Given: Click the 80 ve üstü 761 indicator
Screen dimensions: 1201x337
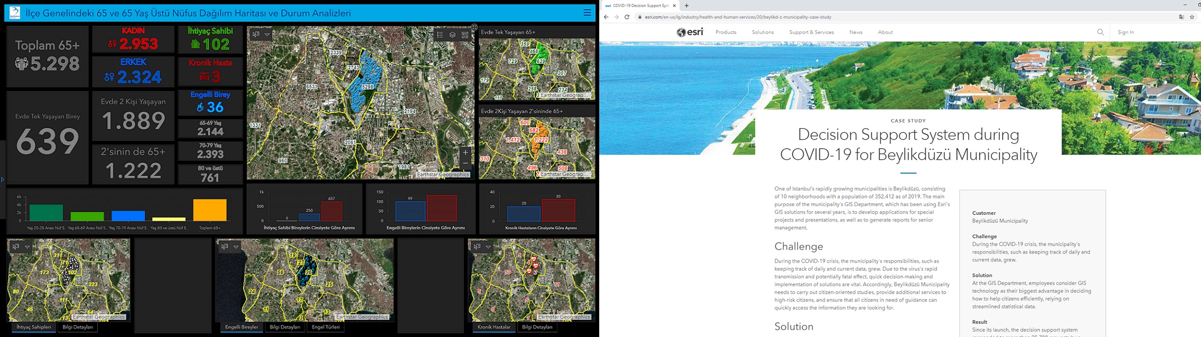Looking at the screenshot, I should coord(210,174).
